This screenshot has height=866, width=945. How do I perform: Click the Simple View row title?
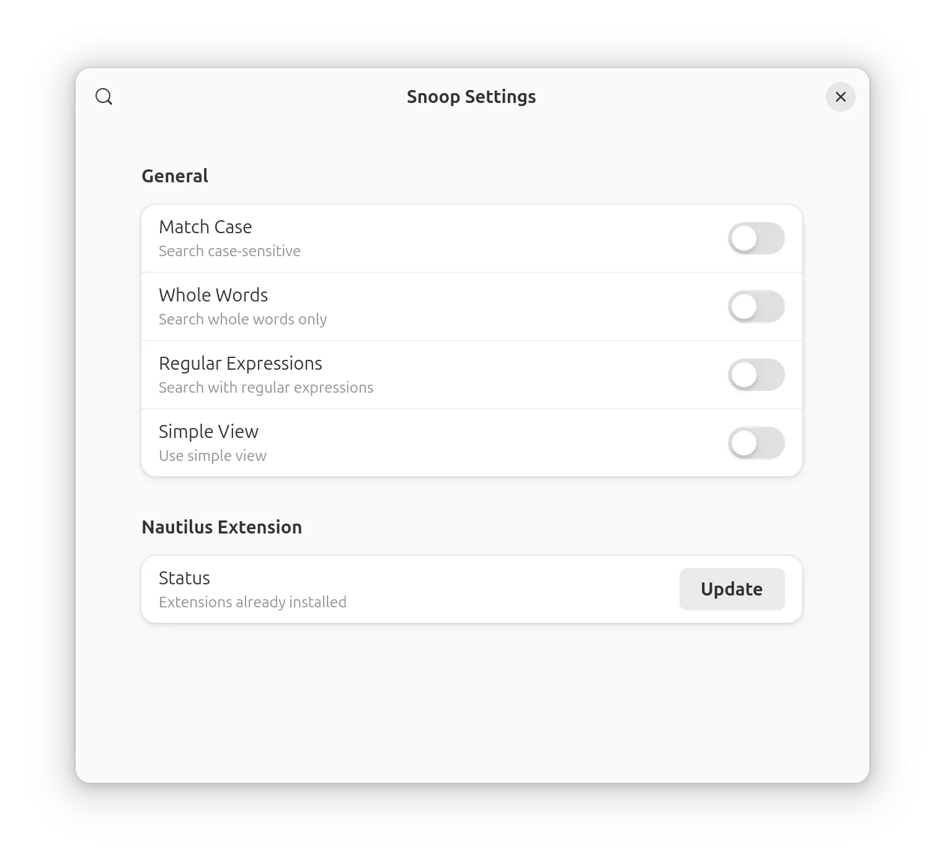pyautogui.click(x=208, y=432)
